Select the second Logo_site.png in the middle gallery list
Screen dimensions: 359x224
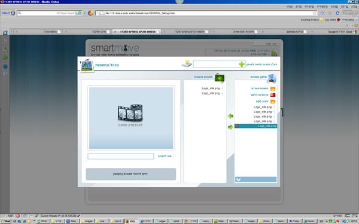(x=211, y=93)
